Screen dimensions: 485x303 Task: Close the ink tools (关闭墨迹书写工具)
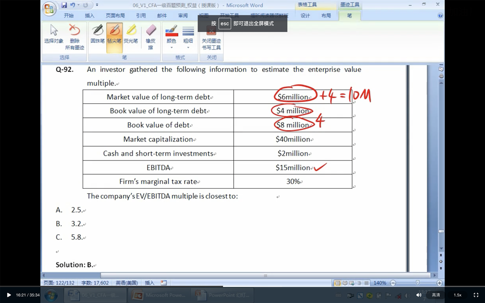point(211,37)
